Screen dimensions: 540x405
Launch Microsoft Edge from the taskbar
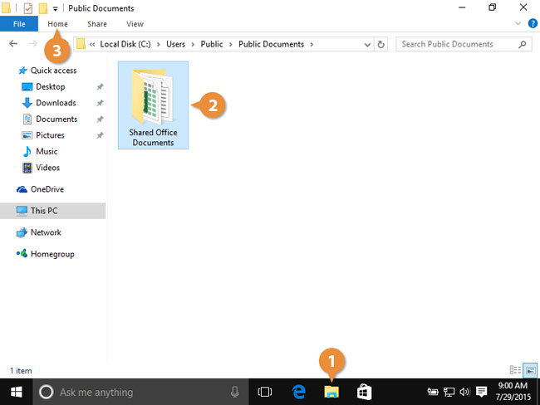click(x=298, y=392)
